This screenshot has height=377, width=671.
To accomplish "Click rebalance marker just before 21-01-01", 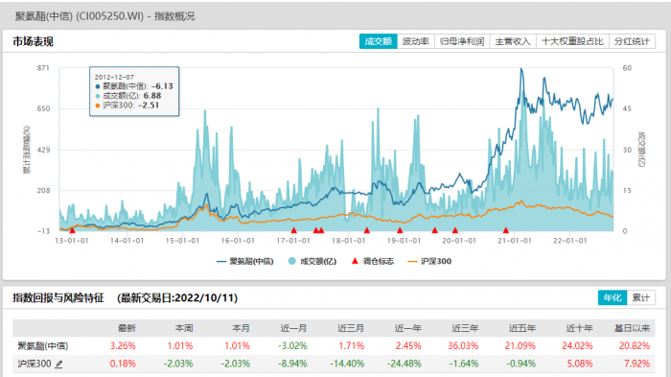I will (506, 230).
